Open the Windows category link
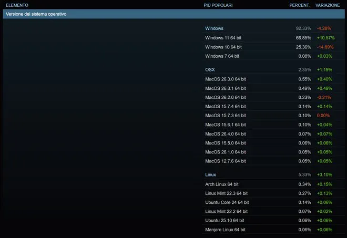347x238 pixels. coord(214,28)
